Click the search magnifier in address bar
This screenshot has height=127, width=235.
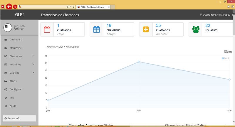point(68,7)
